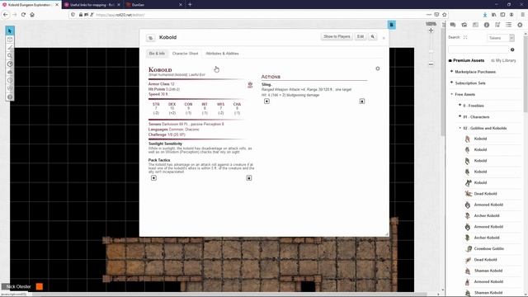Click left small button under Sling action

click(266, 101)
